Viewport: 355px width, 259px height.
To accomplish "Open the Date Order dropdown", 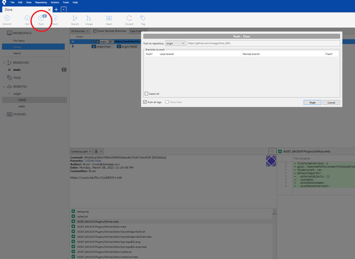I will click(138, 31).
